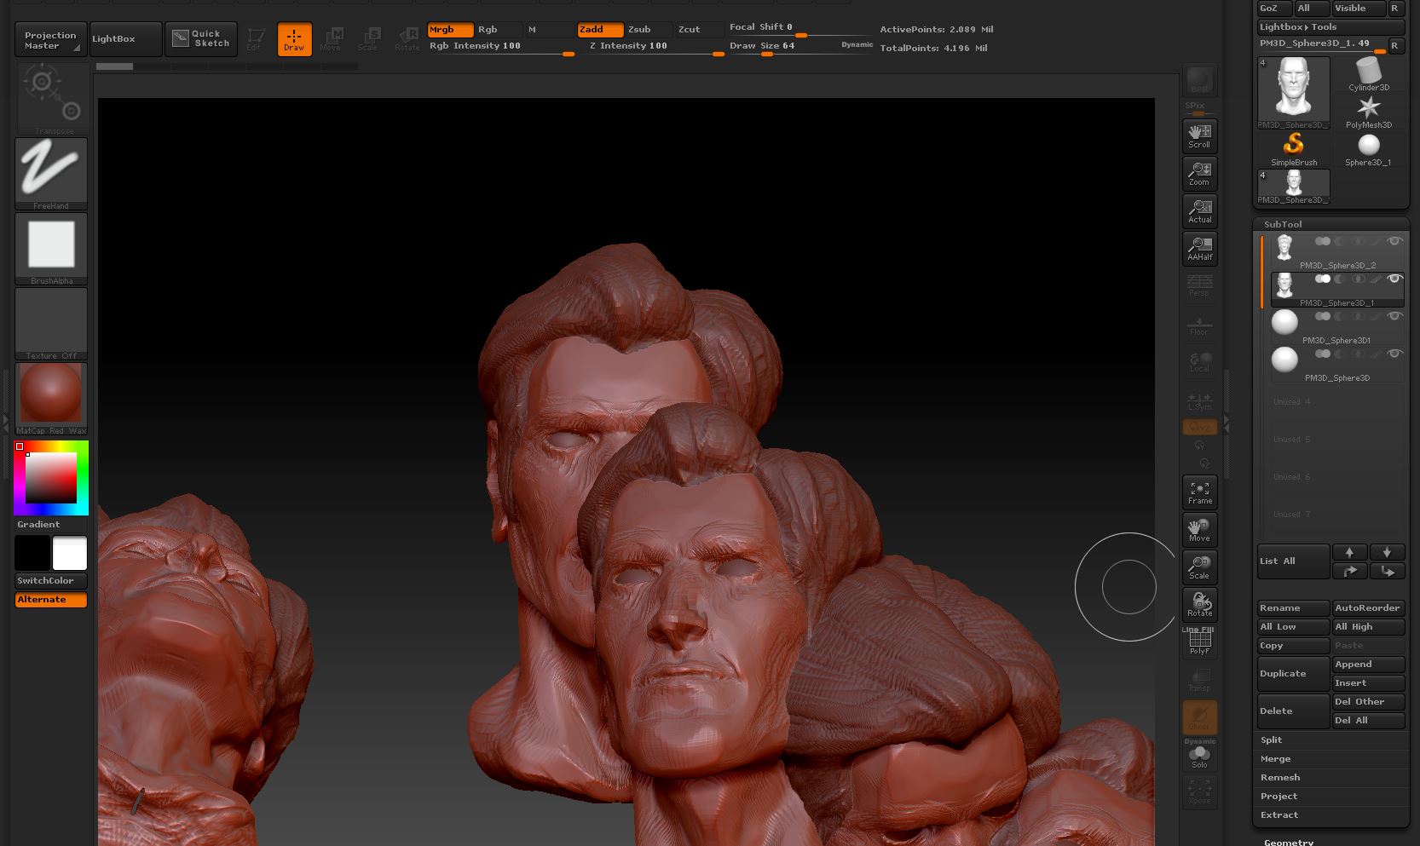Toggle the PolyF polyframe icon

coord(1199,642)
